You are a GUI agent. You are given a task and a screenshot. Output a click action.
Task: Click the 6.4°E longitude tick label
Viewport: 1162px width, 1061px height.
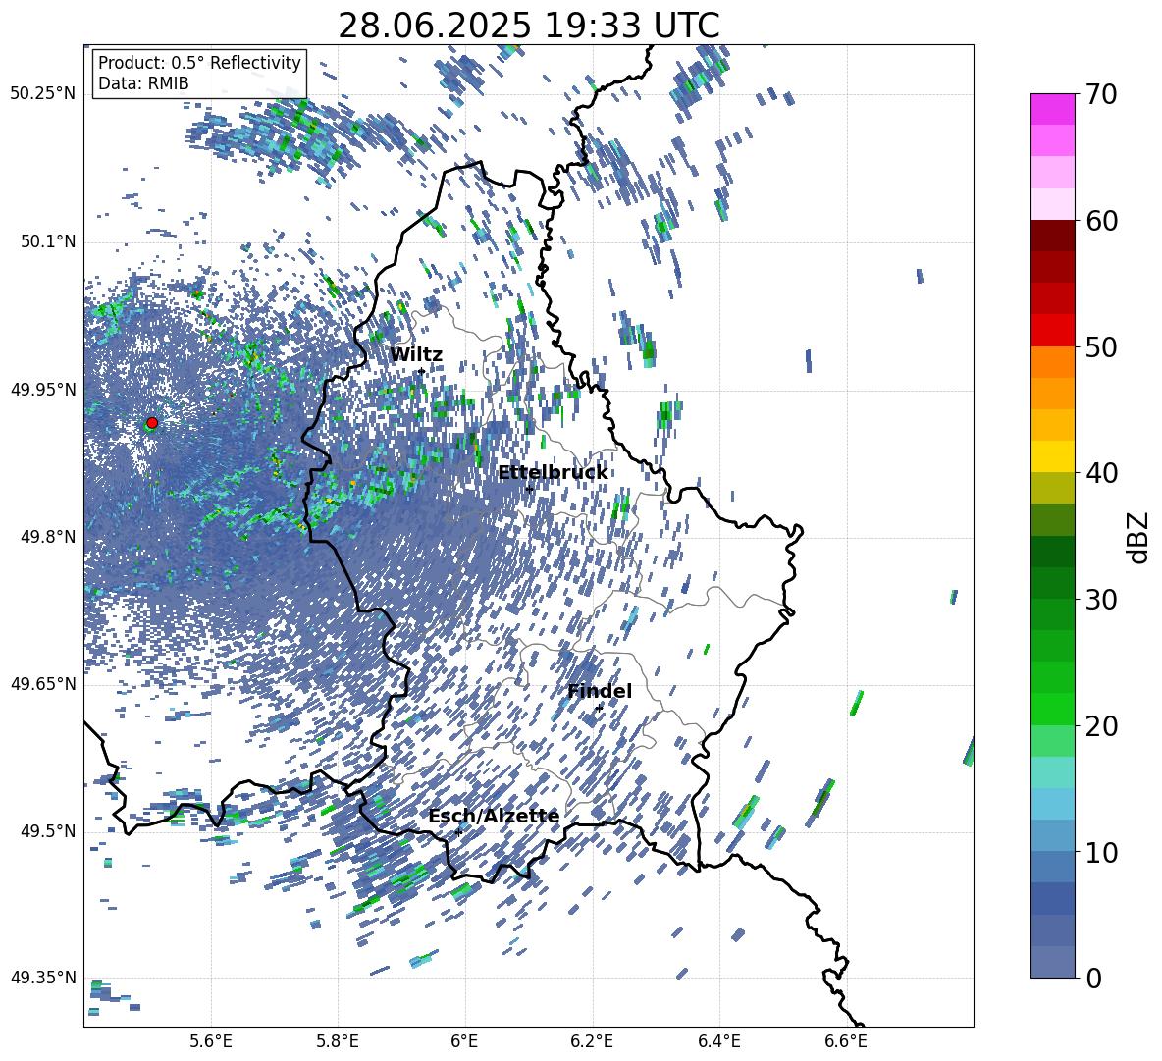point(718,1042)
